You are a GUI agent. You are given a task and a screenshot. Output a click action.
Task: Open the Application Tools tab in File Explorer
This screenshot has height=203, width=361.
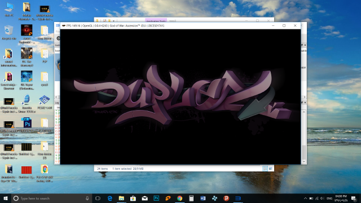156,21
